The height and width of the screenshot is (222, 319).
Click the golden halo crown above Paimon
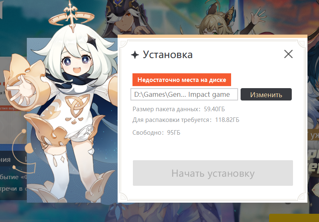click(x=71, y=18)
